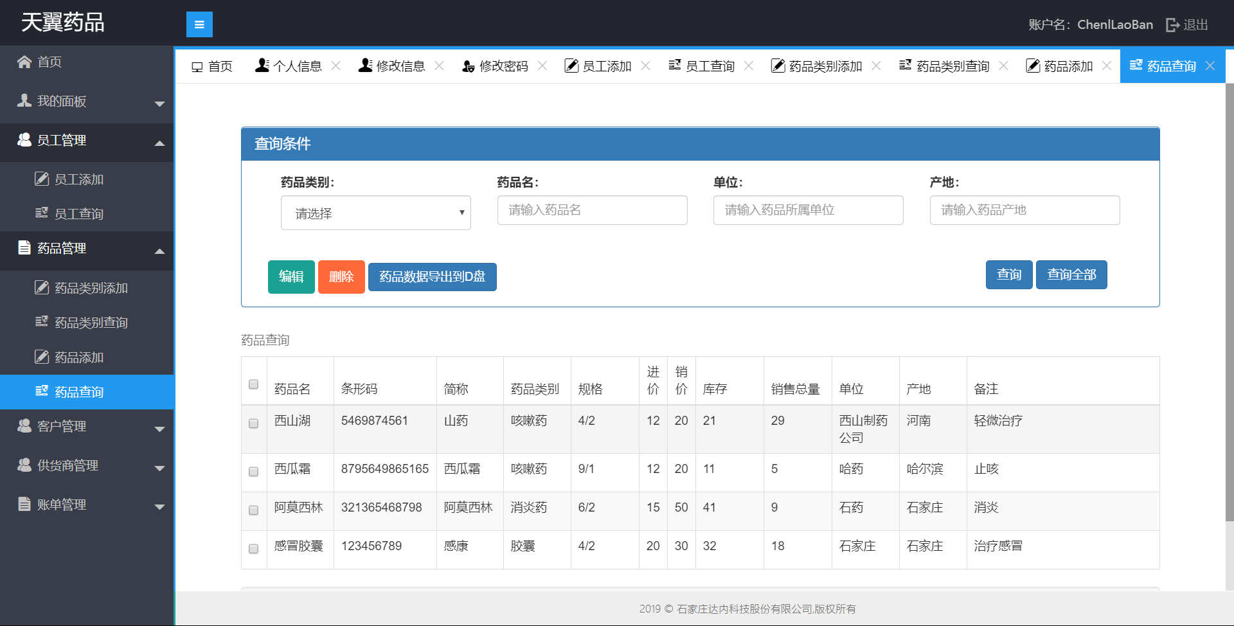Switch to the 修改密码 tab
Screen dimensions: 1234x626
coord(503,66)
